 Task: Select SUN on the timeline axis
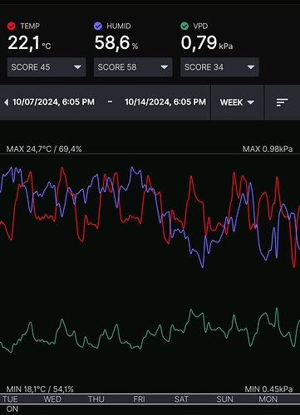click(x=224, y=399)
